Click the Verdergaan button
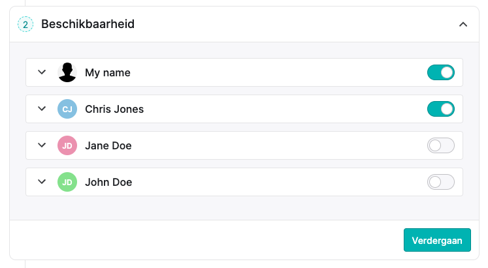 click(x=437, y=240)
